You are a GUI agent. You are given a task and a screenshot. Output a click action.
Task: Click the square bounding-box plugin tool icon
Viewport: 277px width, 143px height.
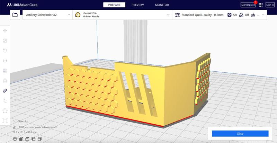click(x=5, y=121)
